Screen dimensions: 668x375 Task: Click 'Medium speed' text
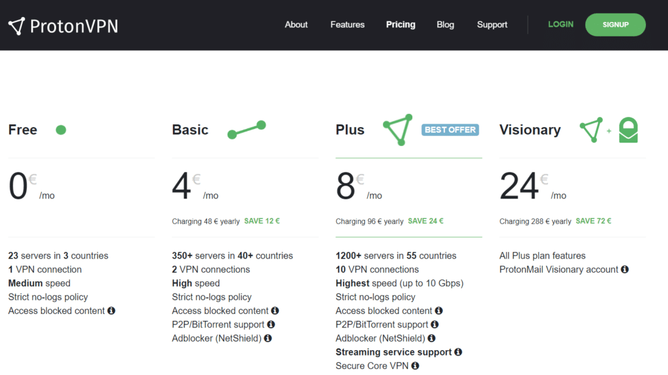[x=39, y=284]
